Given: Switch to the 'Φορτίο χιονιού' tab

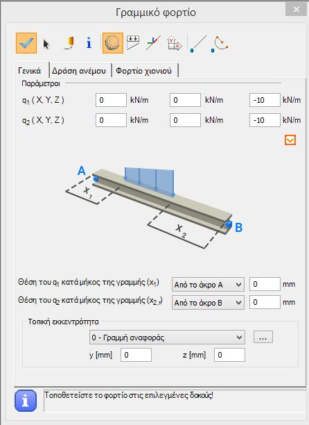Looking at the screenshot, I should point(144,71).
